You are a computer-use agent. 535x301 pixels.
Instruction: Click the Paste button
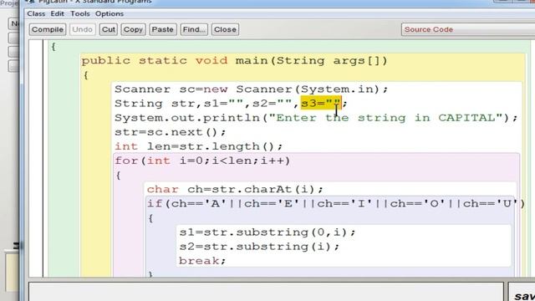162,30
